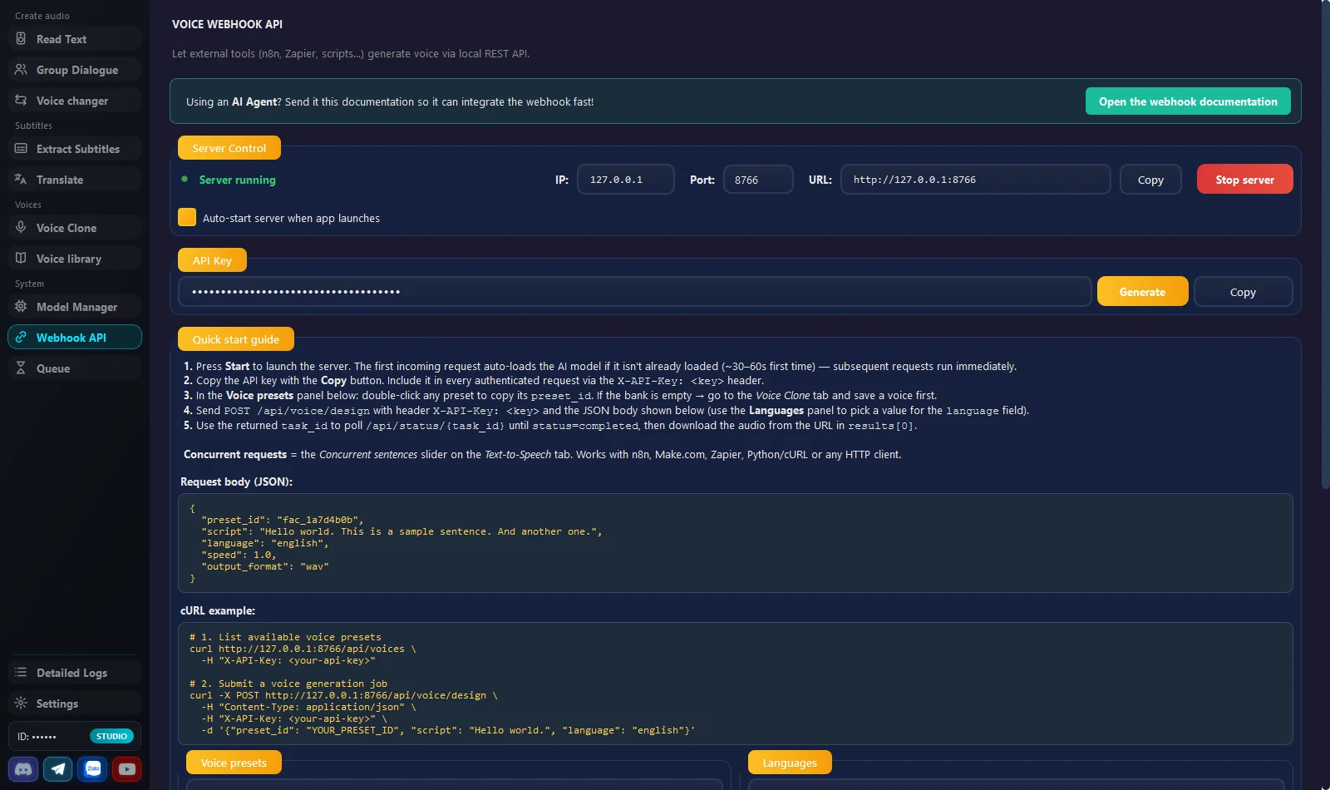Stop the running server
This screenshot has width=1330, height=790.
[x=1244, y=180]
